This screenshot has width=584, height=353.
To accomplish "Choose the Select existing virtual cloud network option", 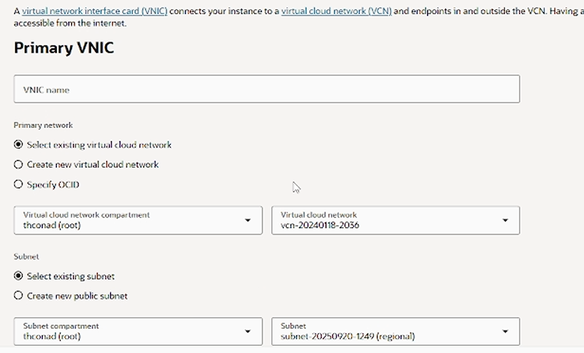I will (19, 145).
